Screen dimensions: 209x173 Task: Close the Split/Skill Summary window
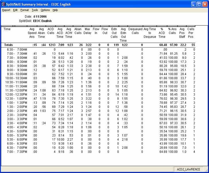(x=205, y=4)
